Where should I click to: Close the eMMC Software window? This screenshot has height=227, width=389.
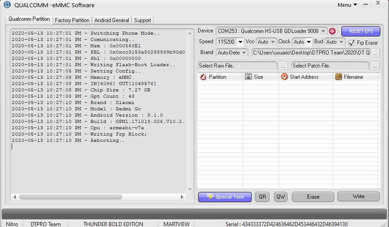pyautogui.click(x=378, y=3)
